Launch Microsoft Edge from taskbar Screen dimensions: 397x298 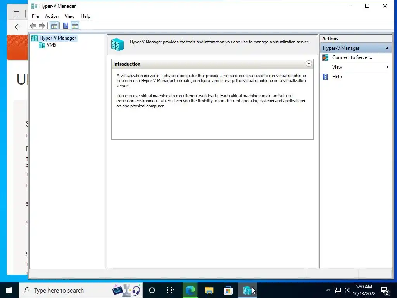coord(190,290)
